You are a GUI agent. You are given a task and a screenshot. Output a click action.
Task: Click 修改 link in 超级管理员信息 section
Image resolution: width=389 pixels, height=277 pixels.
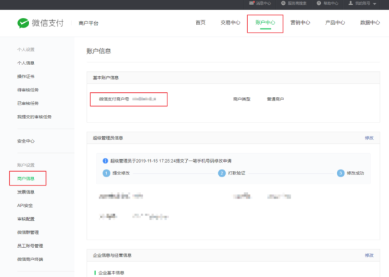pos(369,138)
